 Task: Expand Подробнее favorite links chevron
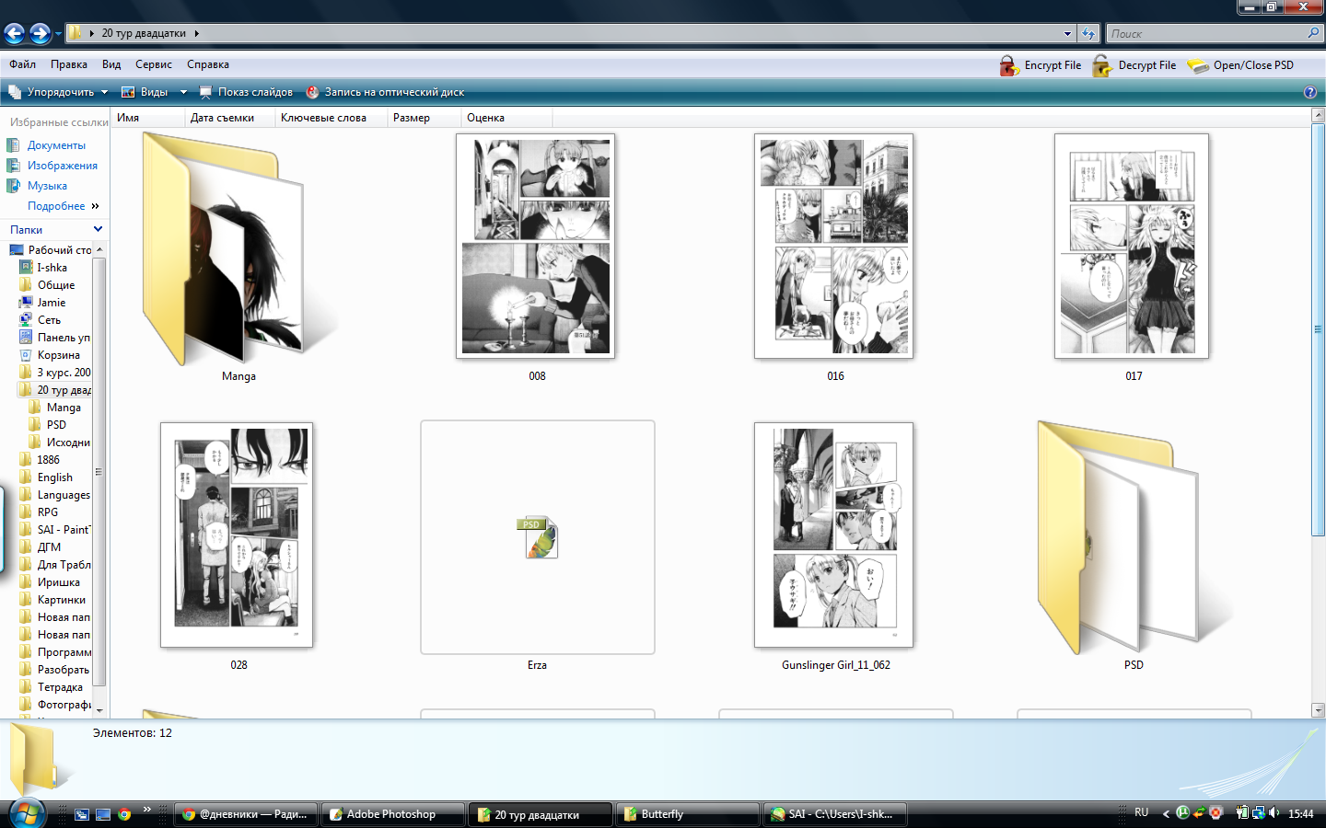(95, 206)
